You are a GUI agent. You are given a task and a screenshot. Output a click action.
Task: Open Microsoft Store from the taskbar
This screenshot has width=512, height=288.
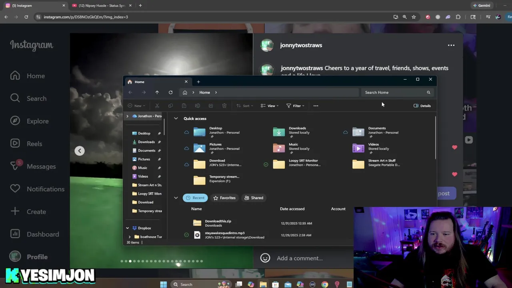tap(275, 284)
